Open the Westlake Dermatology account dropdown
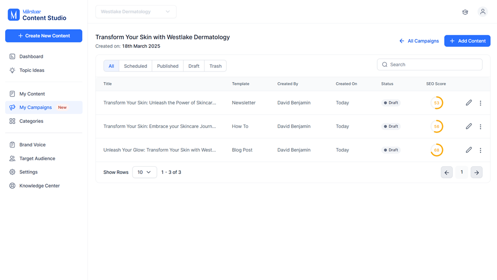The height and width of the screenshot is (280, 497). [x=136, y=12]
